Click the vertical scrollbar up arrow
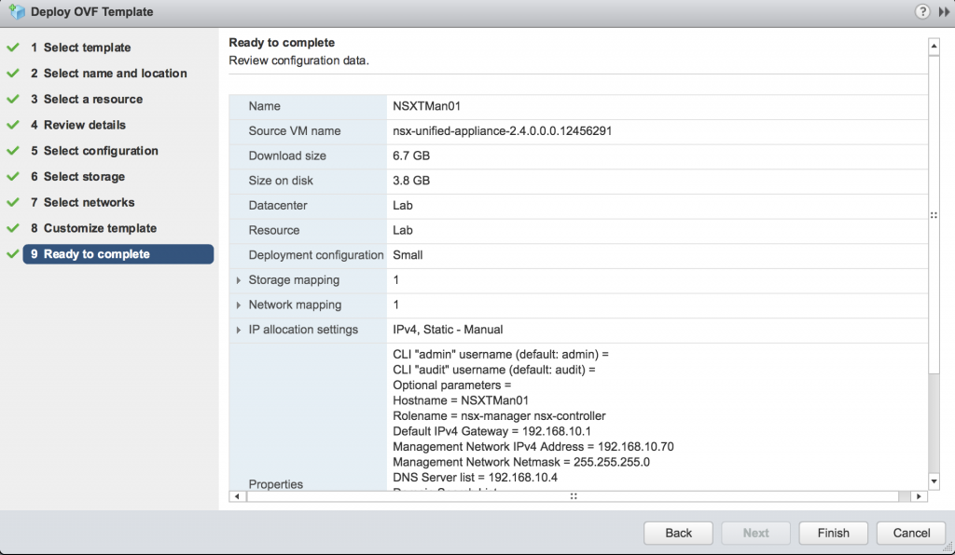Image resolution: width=955 pixels, height=555 pixels. (x=934, y=47)
